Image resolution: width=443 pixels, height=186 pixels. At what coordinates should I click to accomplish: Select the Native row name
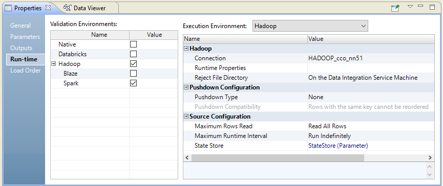tap(67, 44)
